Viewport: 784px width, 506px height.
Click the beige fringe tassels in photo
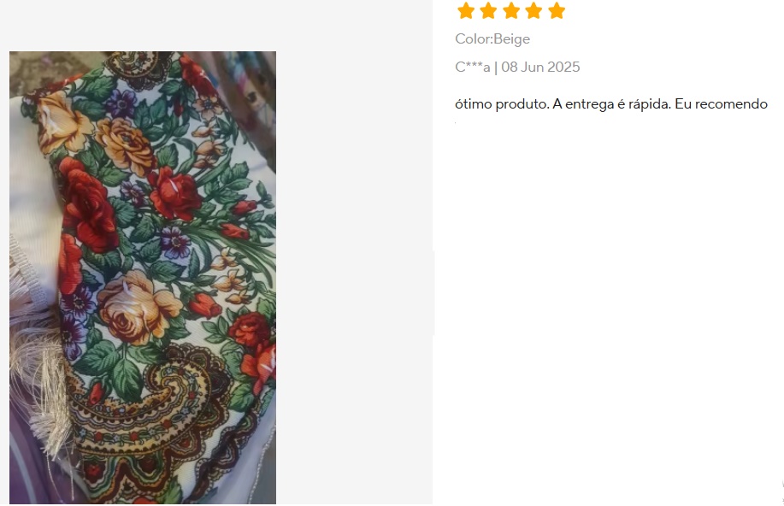click(x=38, y=370)
